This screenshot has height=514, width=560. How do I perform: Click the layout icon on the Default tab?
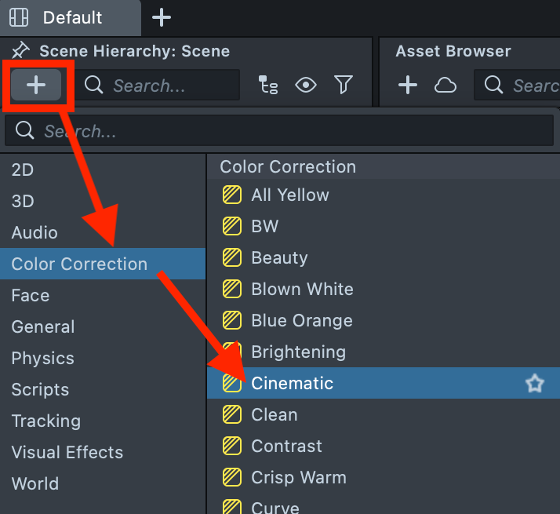click(20, 17)
